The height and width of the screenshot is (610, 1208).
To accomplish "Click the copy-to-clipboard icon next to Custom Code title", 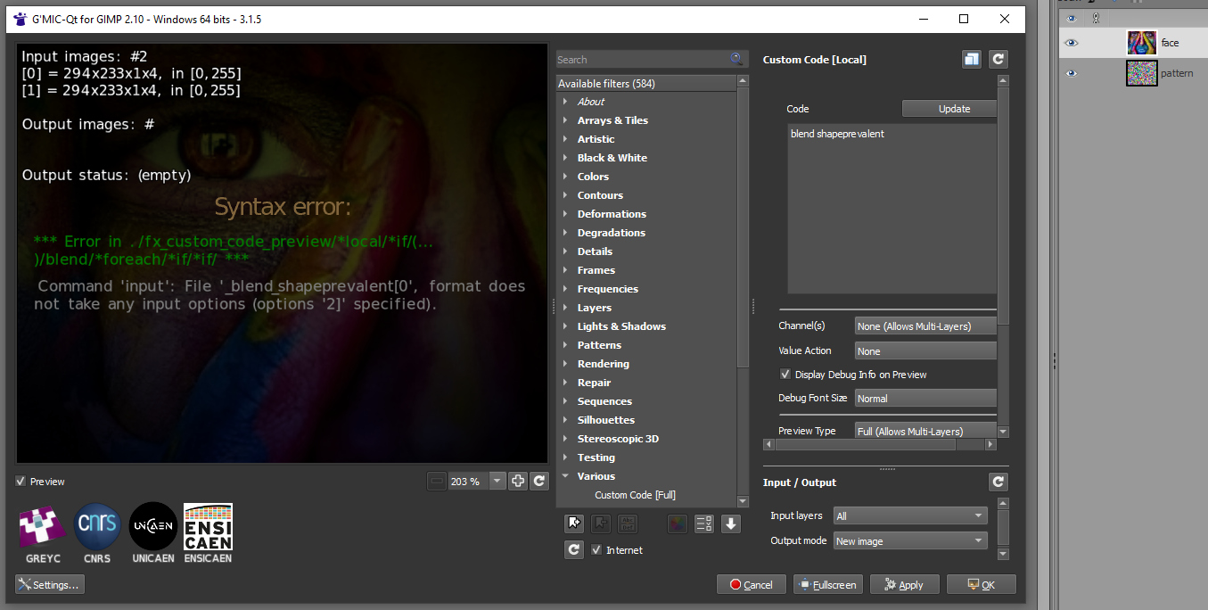I will point(972,59).
